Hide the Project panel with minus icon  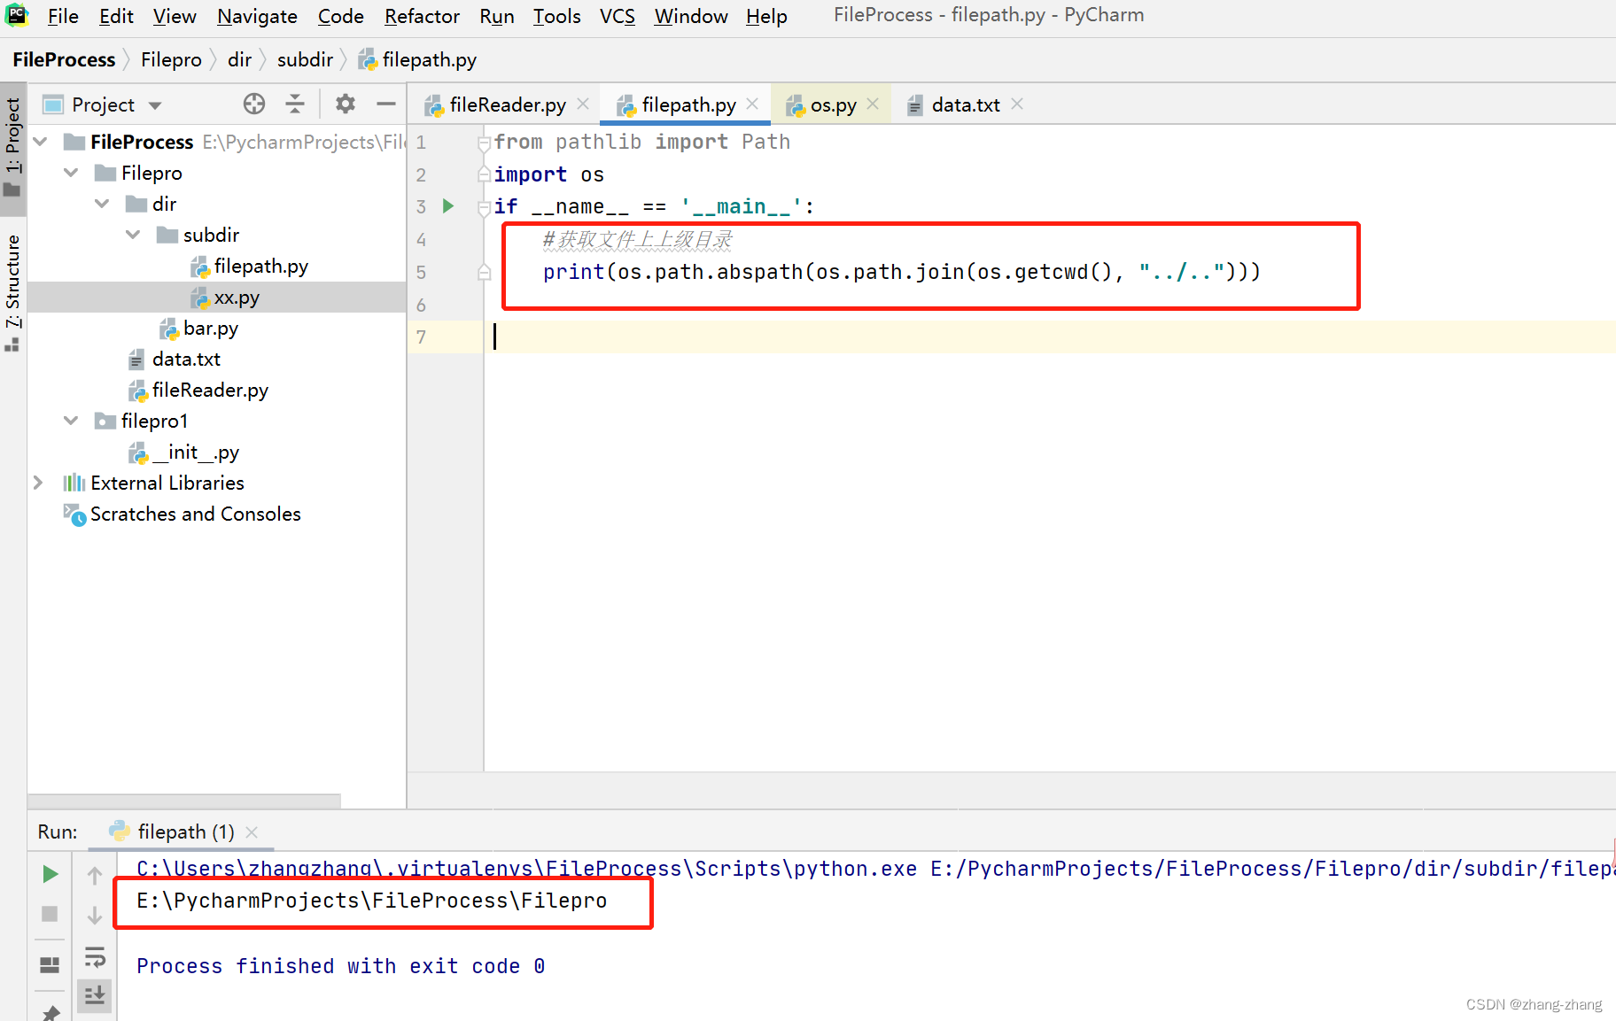(386, 104)
